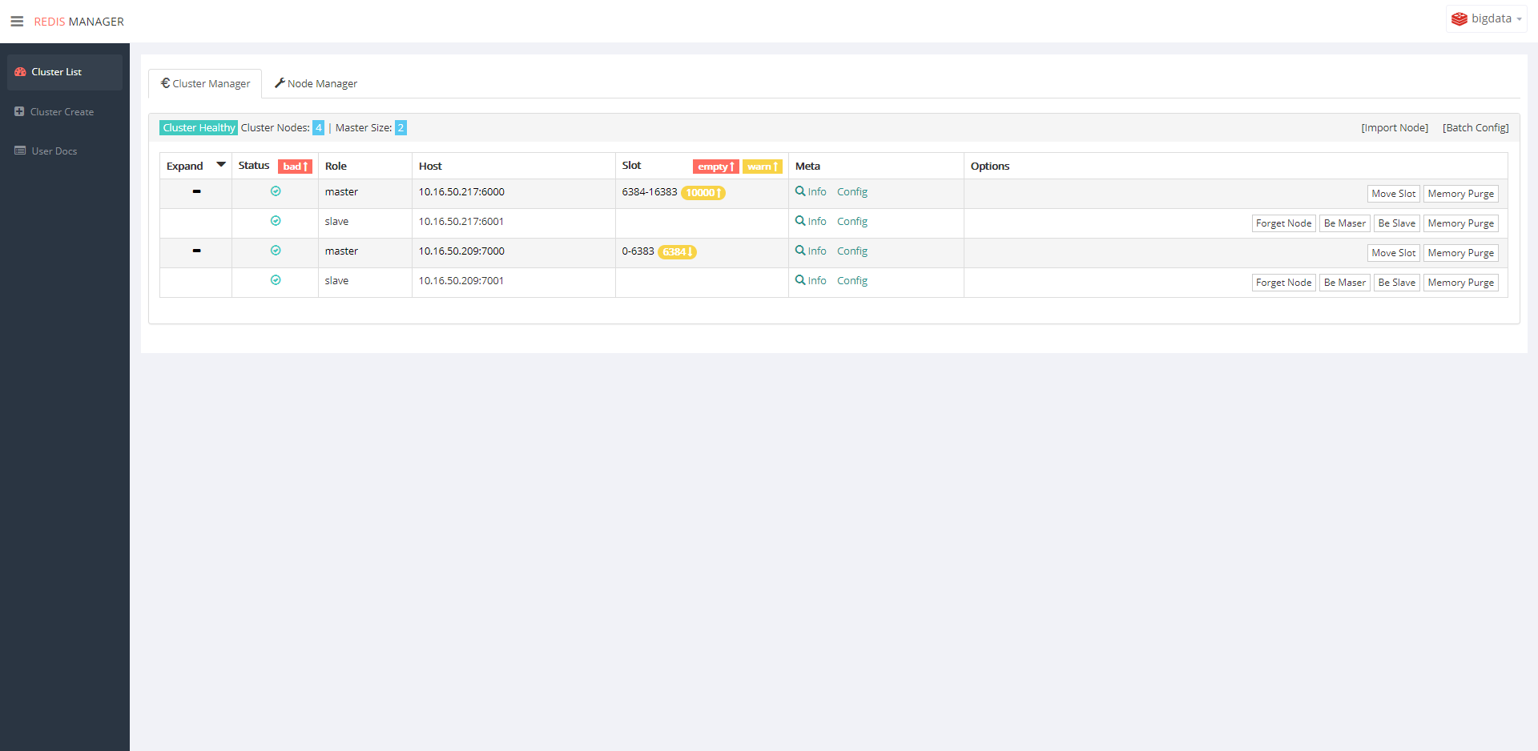Click status check icon for 10.16.50.217:6001
The width and height of the screenshot is (1538, 751).
click(276, 221)
